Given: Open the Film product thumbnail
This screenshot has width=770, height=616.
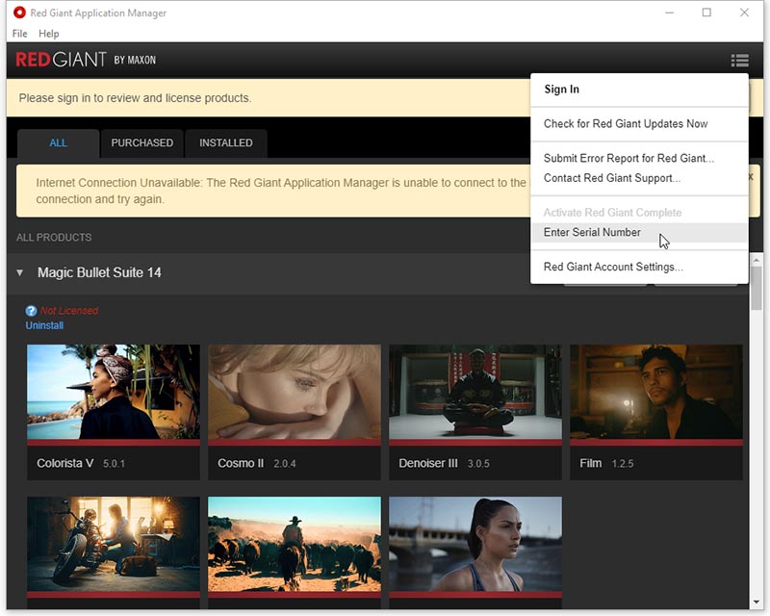Looking at the screenshot, I should (656, 392).
